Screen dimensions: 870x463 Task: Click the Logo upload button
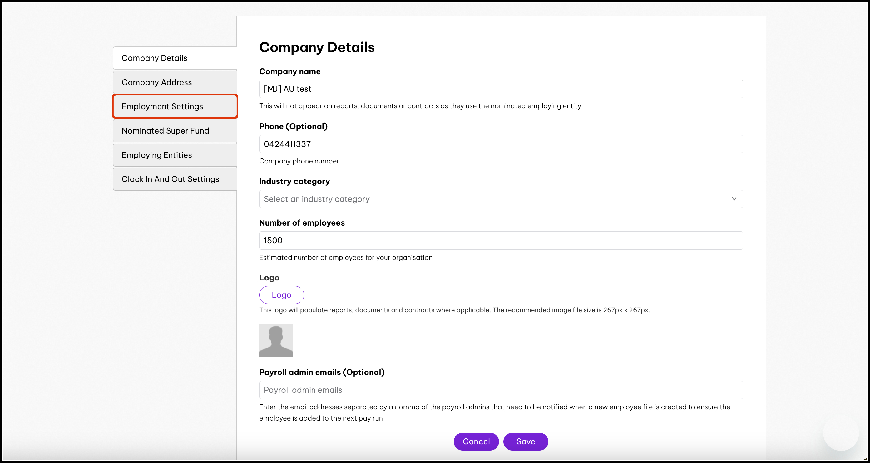[x=281, y=295]
